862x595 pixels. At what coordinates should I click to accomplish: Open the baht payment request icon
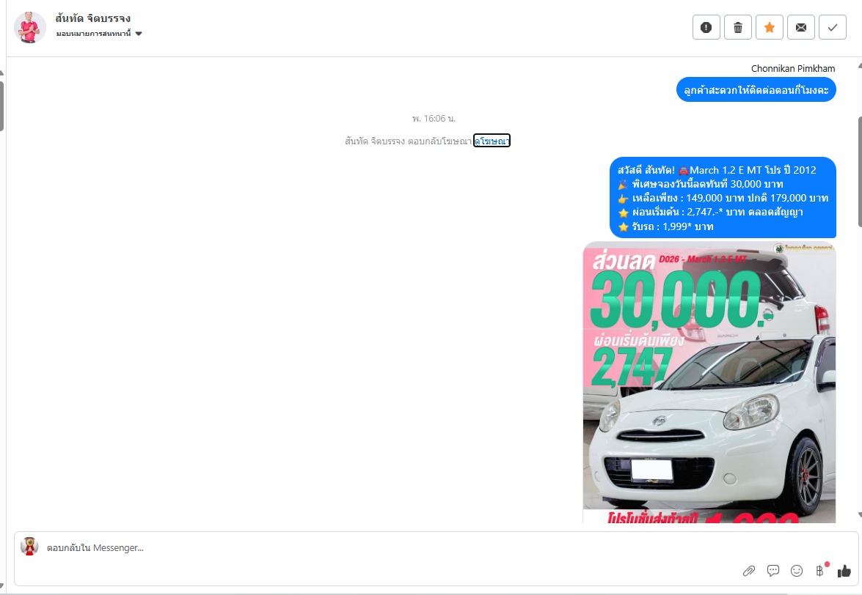click(x=821, y=570)
